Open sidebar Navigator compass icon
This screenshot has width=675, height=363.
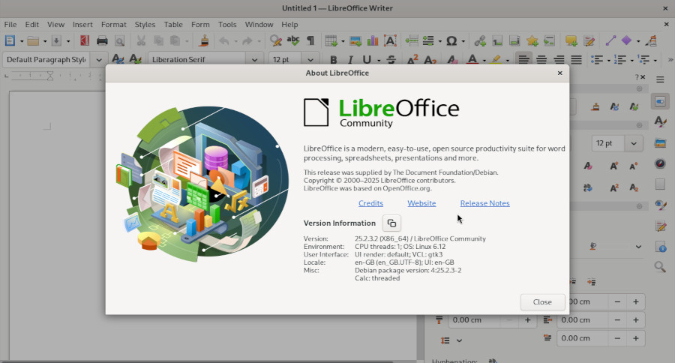[660, 163]
